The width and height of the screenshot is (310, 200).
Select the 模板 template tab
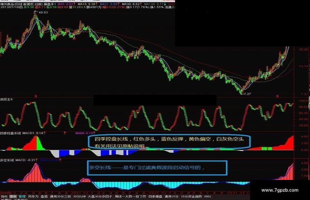point(13,196)
